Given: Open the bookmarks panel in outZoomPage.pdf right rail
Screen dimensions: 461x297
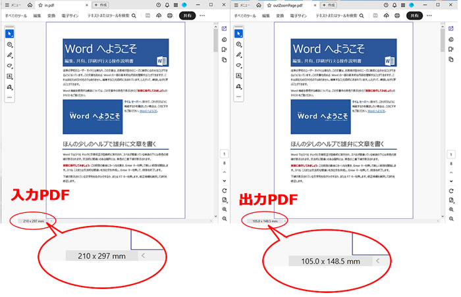Looking at the screenshot, I should click(451, 49).
